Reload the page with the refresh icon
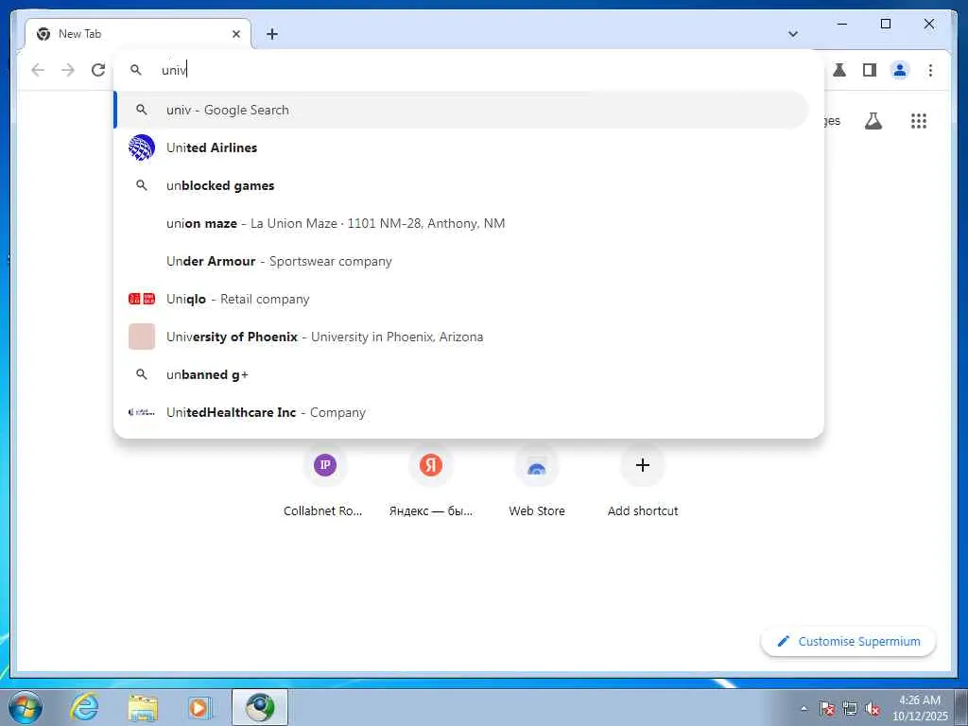Screen dimensions: 968x726 pos(98,70)
